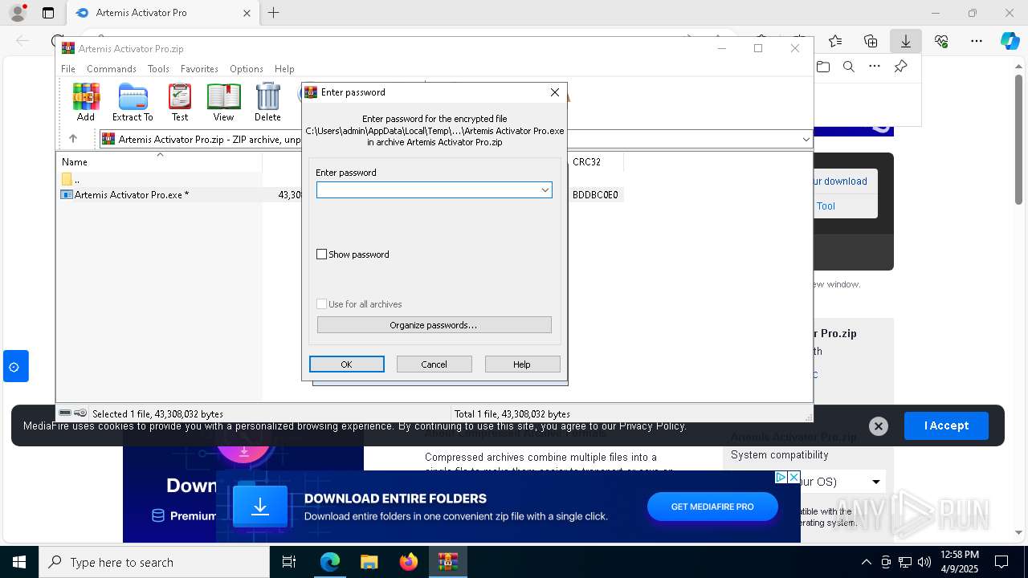Close the Enter password dialog

coord(555,92)
